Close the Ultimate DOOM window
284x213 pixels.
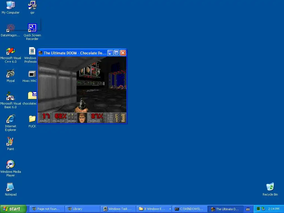pos(123,53)
